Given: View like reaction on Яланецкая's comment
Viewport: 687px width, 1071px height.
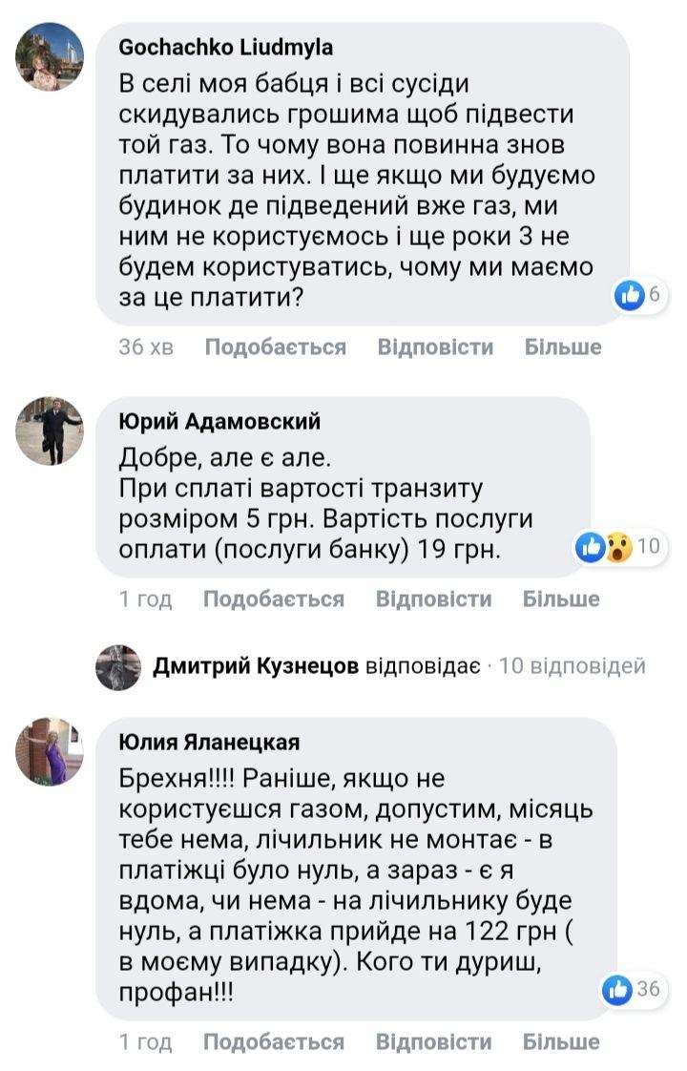Looking at the screenshot, I should (x=632, y=989).
